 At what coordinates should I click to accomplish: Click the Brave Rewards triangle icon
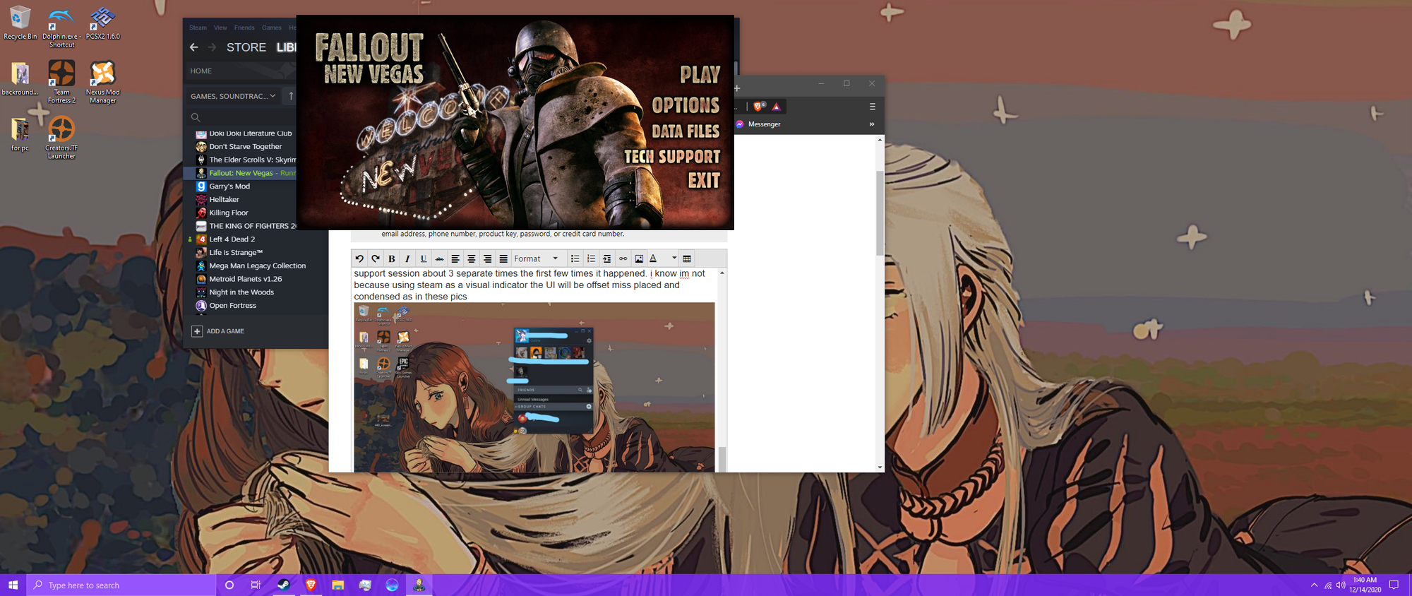pyautogui.click(x=777, y=107)
